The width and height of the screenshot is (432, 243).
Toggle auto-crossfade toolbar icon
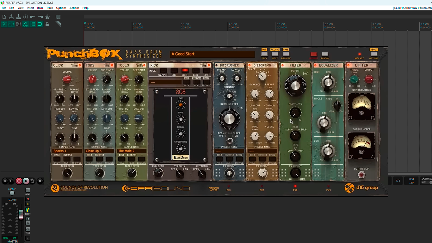tap(4, 24)
